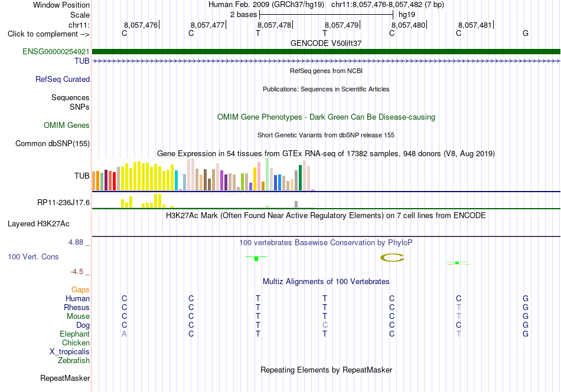Click the 8,057,481 ruler coordinate
561x392 pixels.
tap(475, 25)
